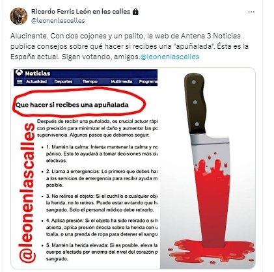Click the padlock icon beside the name
The height and width of the screenshot is (272, 274).
click(x=135, y=12)
